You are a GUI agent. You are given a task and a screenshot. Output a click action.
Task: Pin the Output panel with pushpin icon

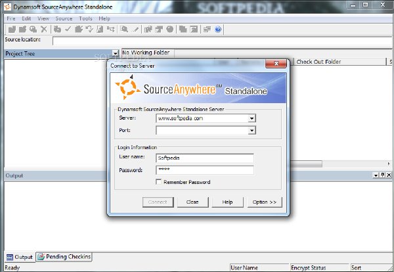click(x=382, y=175)
